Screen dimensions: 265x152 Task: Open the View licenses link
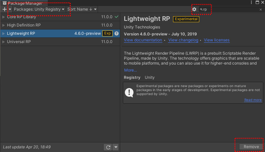point(217,40)
